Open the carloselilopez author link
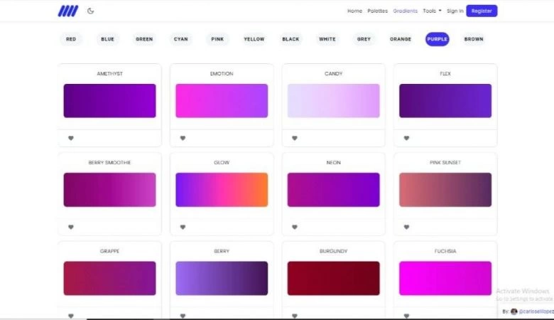 (x=536, y=311)
